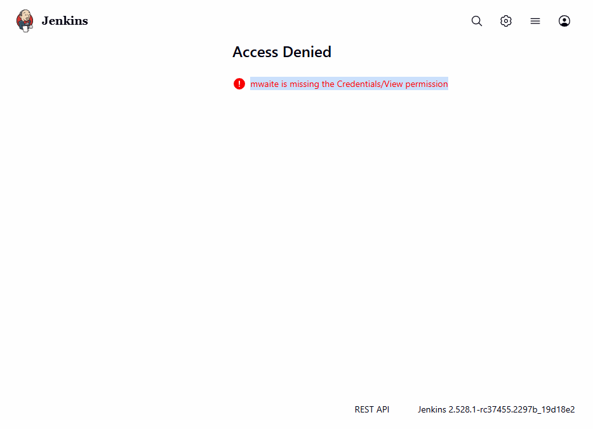This screenshot has height=429, width=593.
Task: Click the word "Denied" in the heading
Action: [x=307, y=52]
